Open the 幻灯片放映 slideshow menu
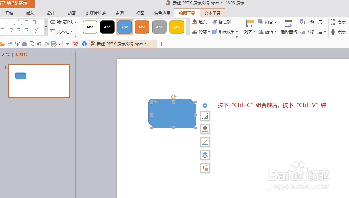The width and height of the screenshot is (349, 198). click(x=95, y=13)
